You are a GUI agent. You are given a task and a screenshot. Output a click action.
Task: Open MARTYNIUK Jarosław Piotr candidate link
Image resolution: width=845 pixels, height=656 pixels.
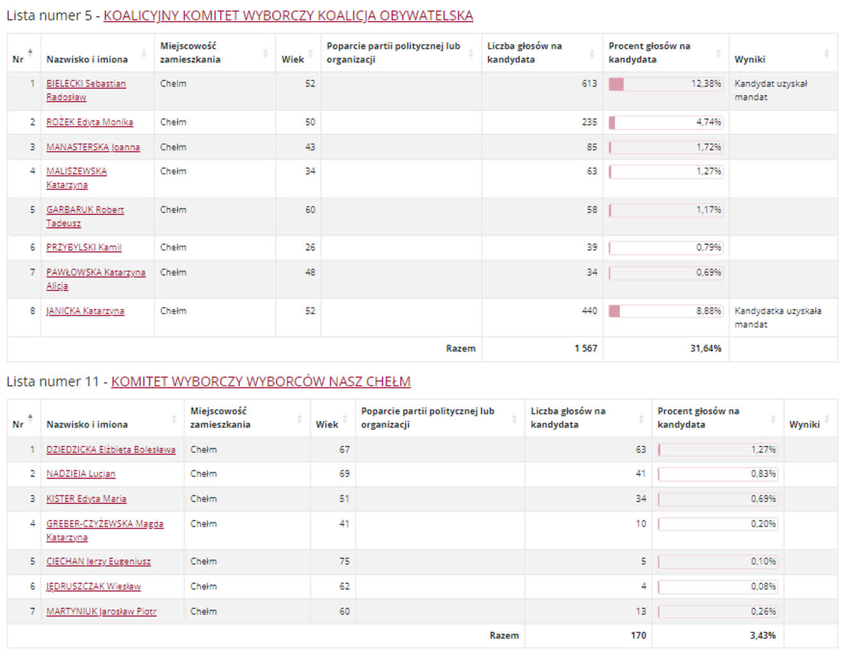point(101,612)
